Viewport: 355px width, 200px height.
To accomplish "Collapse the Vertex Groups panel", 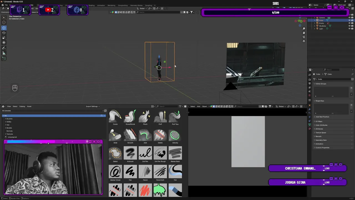I will [321, 84].
